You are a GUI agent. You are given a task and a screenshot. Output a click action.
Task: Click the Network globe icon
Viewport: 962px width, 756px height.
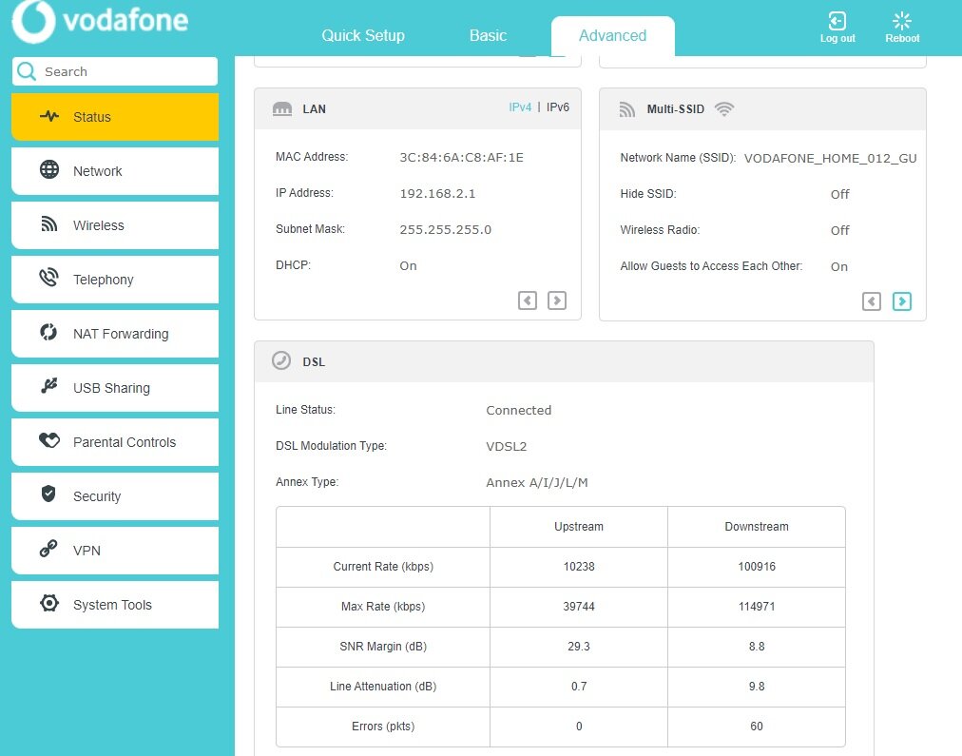click(49, 169)
